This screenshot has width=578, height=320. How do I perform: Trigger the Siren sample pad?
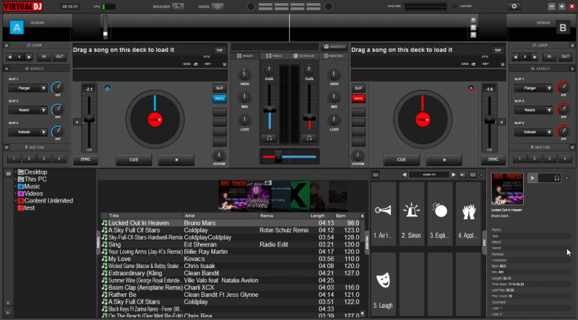411,214
